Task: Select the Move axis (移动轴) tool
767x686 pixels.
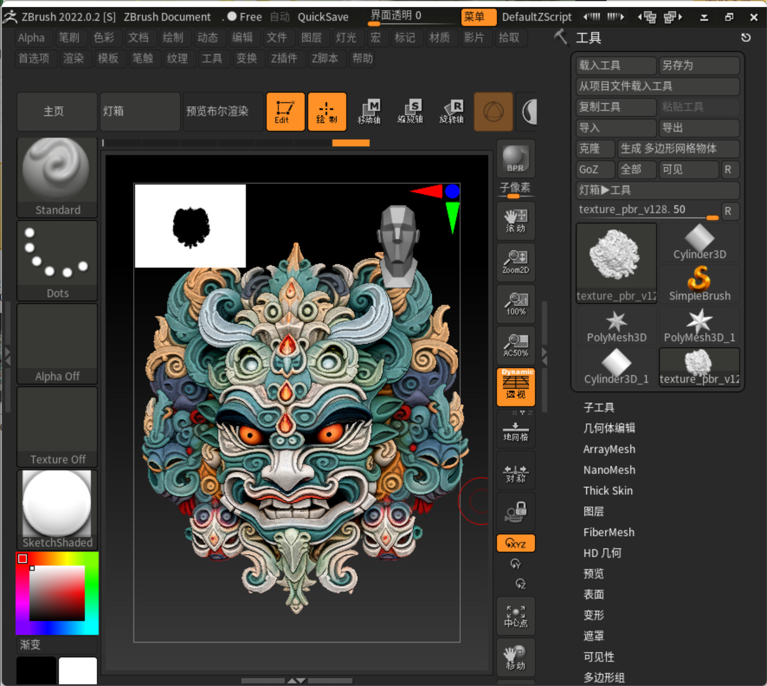Action: pos(369,111)
